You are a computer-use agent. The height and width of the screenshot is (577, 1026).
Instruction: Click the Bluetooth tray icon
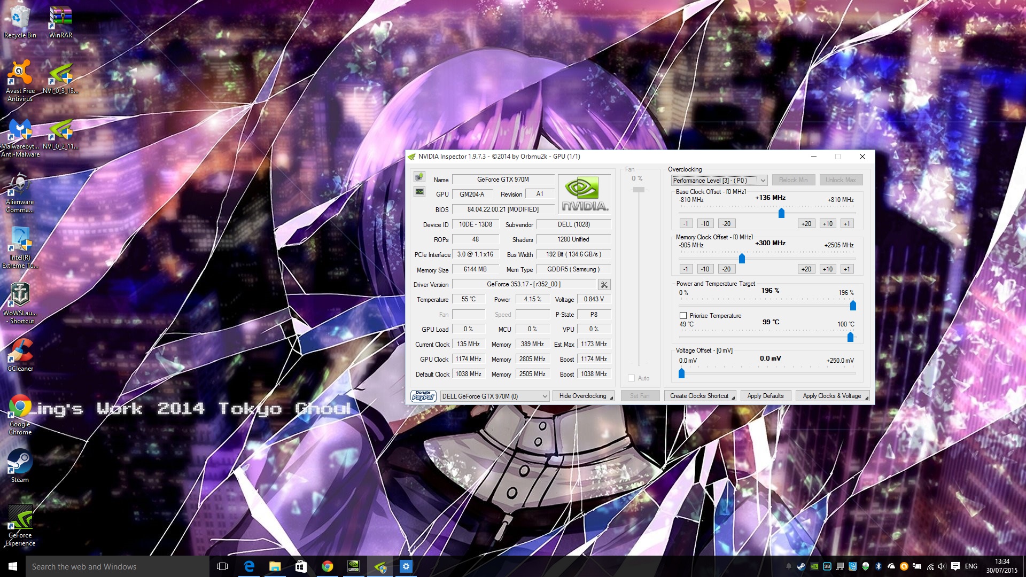tap(878, 566)
